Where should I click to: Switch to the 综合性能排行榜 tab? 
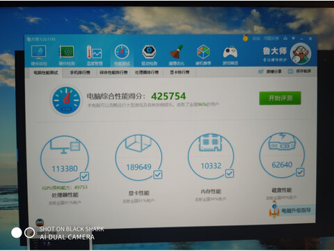point(113,73)
